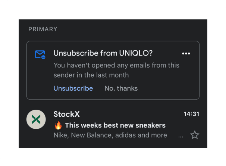The image size is (226, 166).
Task: Click the blue unsubscribe envelope icon
Action: click(x=40, y=55)
